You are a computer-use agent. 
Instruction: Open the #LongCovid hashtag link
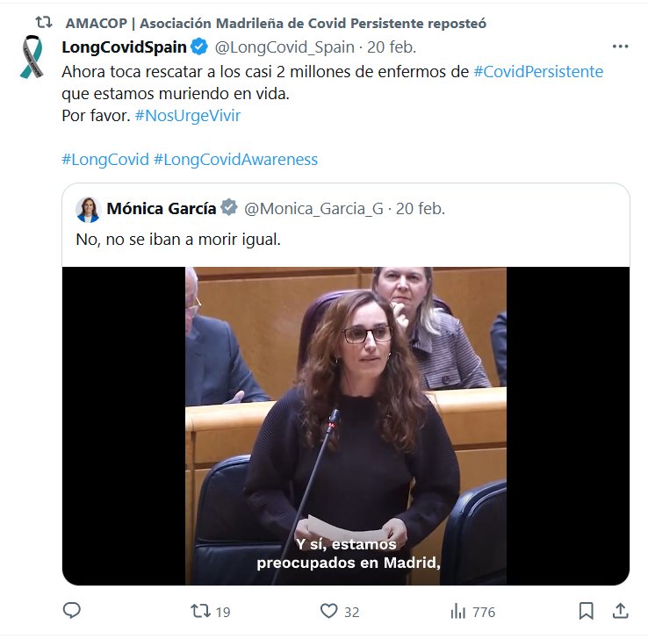[x=105, y=160]
